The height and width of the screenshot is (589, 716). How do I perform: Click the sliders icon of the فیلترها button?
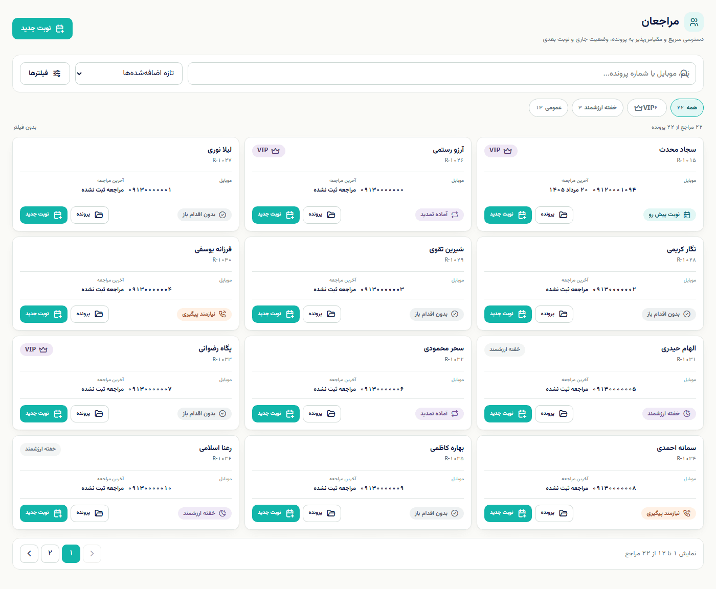(57, 74)
